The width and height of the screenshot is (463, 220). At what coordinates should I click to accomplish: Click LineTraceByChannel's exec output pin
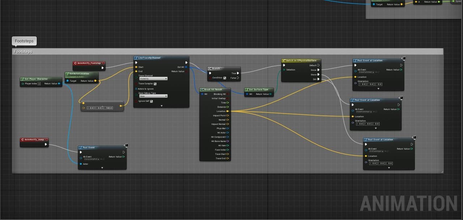point(186,62)
